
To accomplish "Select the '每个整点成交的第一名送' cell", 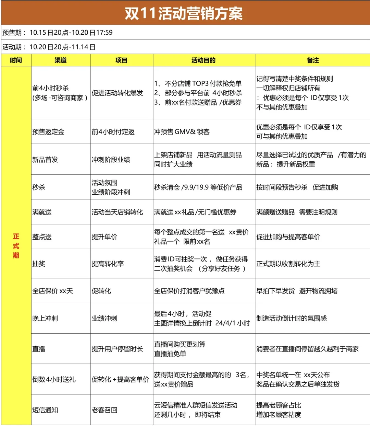I will 204,237.
